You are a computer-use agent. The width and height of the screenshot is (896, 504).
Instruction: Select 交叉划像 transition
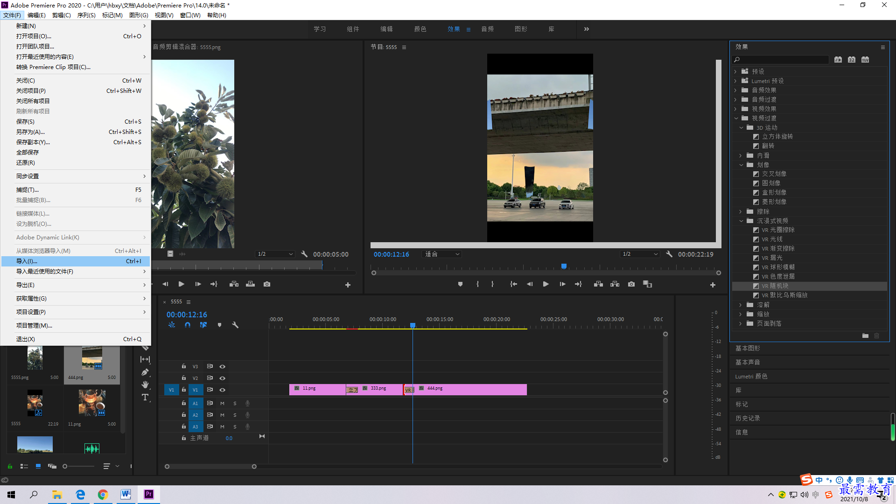[774, 174]
